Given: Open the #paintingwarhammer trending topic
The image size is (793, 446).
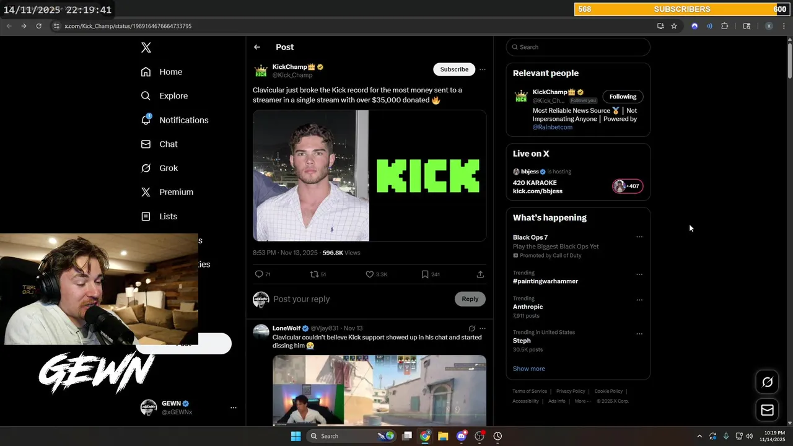Looking at the screenshot, I should coord(545,281).
